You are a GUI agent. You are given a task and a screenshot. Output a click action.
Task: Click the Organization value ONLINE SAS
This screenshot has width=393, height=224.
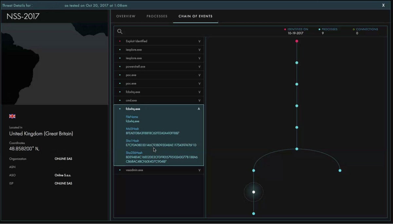63,159
